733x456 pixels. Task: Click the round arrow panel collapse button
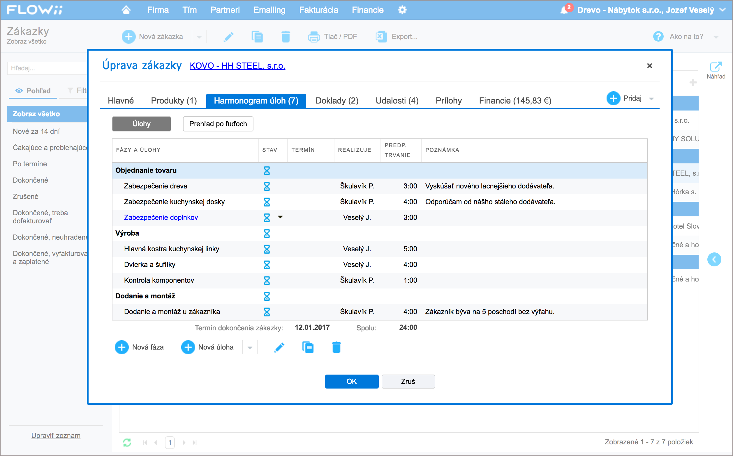click(714, 259)
